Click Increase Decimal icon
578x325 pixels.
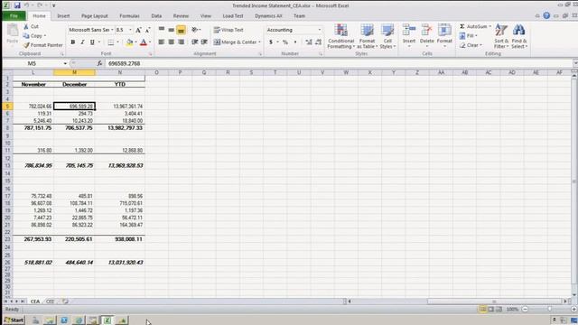pyautogui.click(x=309, y=42)
